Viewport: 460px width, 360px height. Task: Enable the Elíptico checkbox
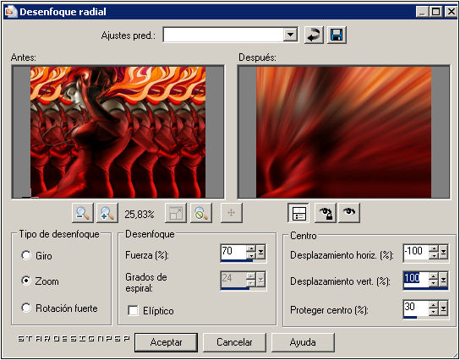134,311
